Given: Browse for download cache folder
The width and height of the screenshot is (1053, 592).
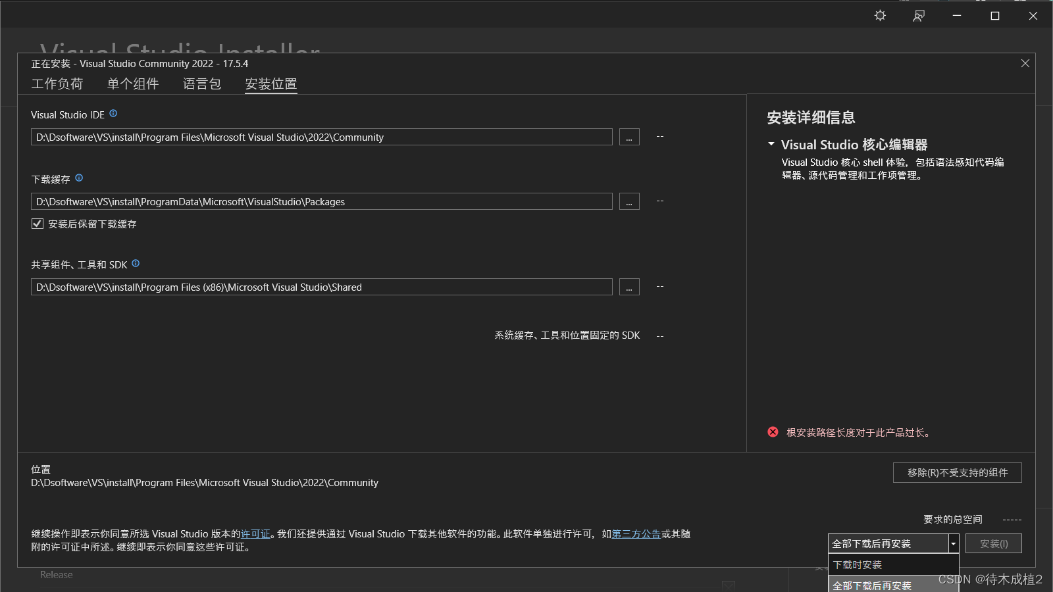Looking at the screenshot, I should [629, 201].
